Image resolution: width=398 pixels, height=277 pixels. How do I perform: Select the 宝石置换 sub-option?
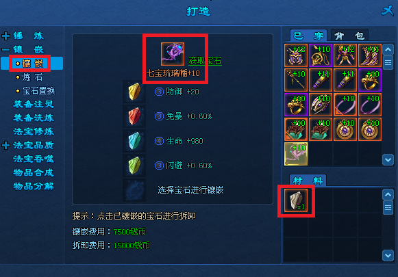pyautogui.click(x=36, y=91)
